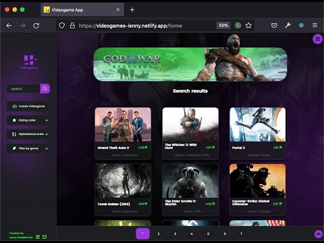Open the second green footer social icon
The image size is (324, 243).
pyautogui.click(x=45, y=237)
